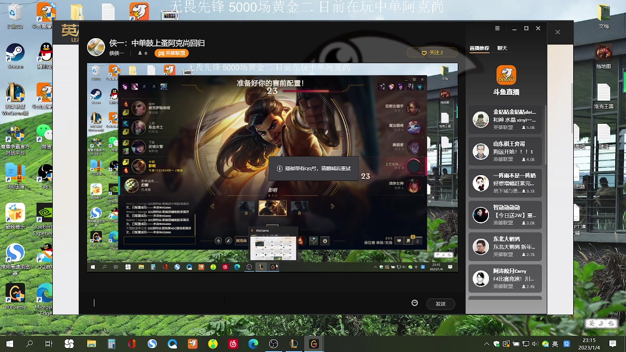The image size is (626, 352).
Task: Open 智勋勋勋勋 recommended stream
Action: [x=505, y=215]
